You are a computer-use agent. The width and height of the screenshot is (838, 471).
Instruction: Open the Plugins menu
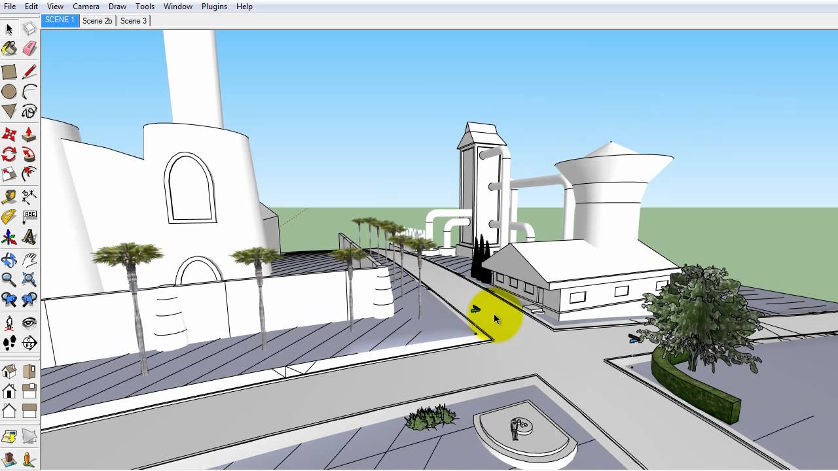coord(214,6)
